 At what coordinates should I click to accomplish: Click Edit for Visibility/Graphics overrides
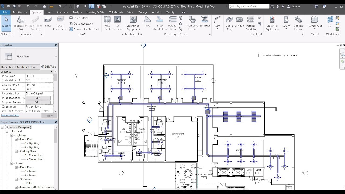[38, 98]
